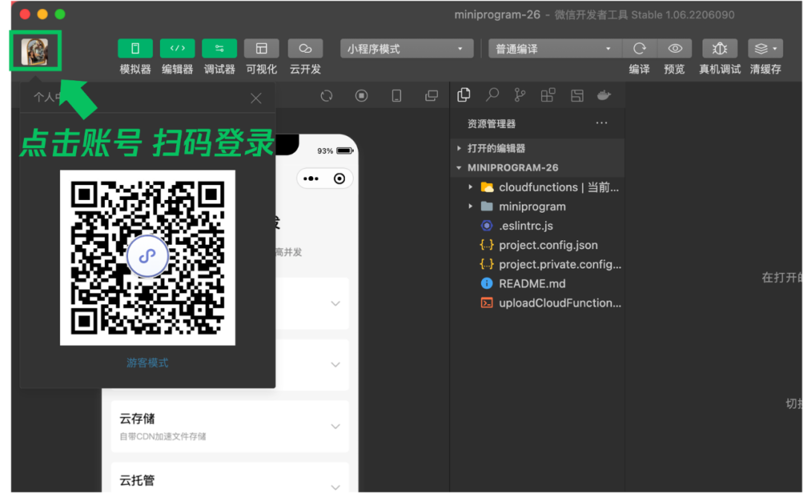The width and height of the screenshot is (803, 493).
Task: Click the QR code login image
Action: point(147,257)
